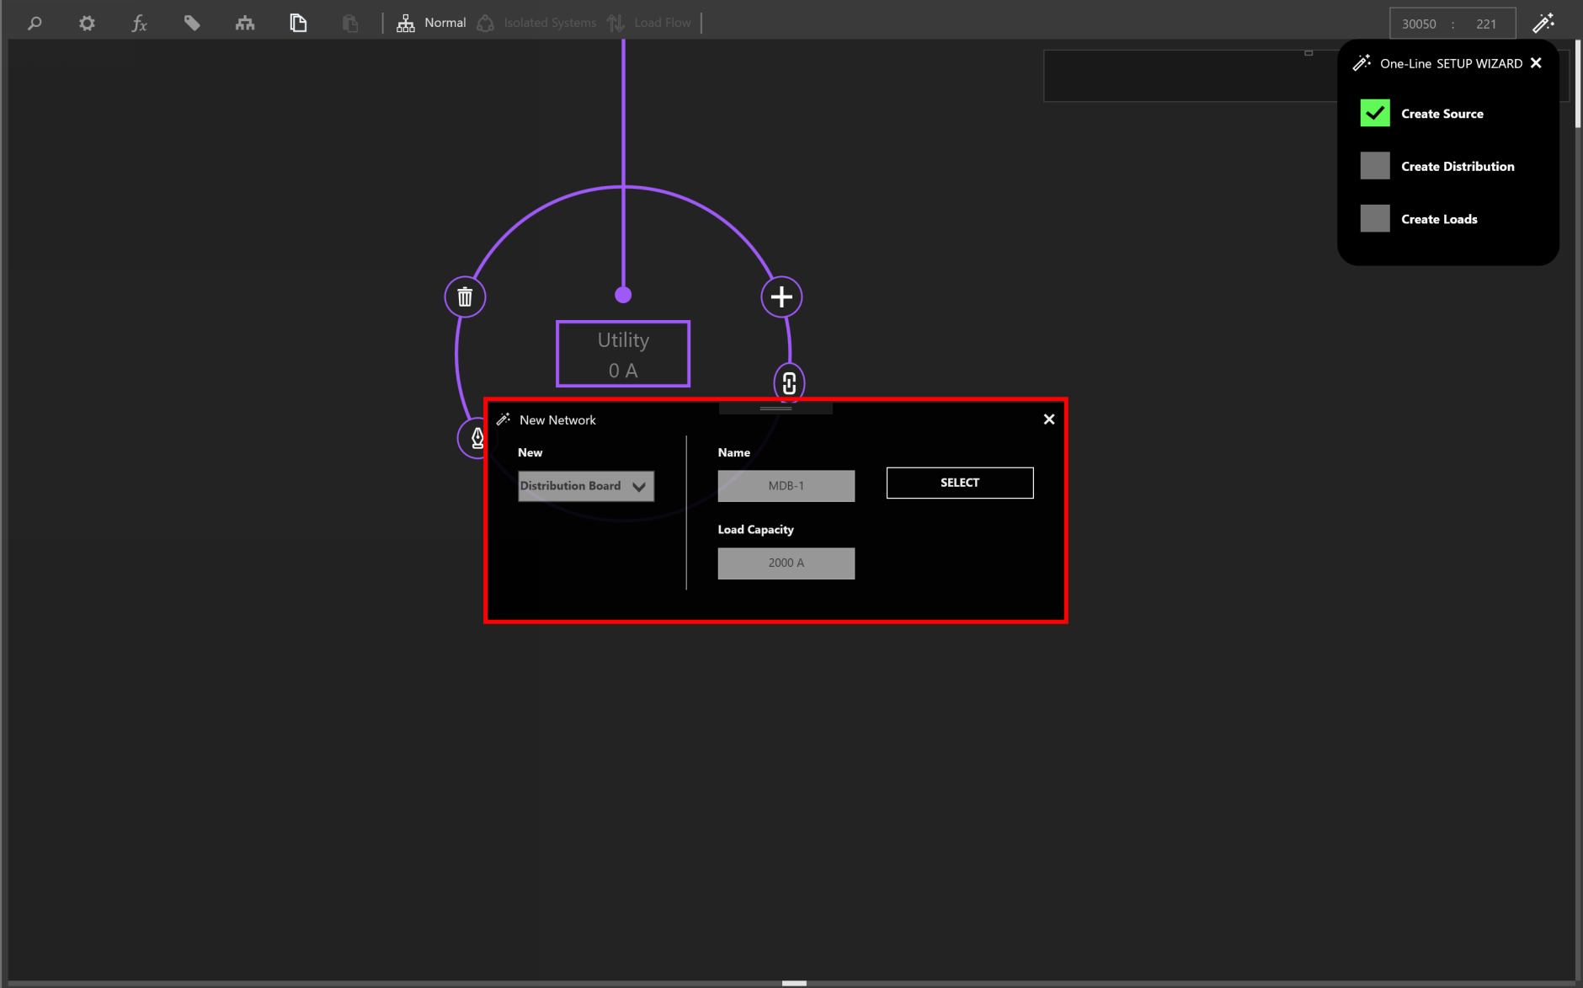The image size is (1583, 988).
Task: Click the trash icon on Utility ring
Action: [x=465, y=297]
